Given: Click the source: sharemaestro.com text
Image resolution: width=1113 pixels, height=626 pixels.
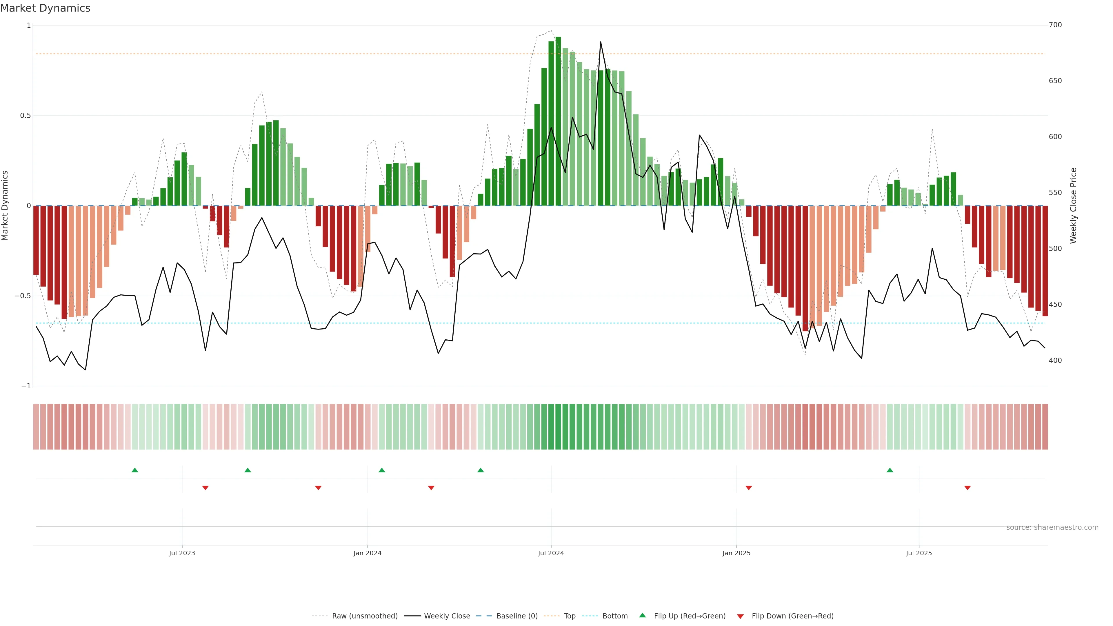Looking at the screenshot, I should tap(1052, 527).
